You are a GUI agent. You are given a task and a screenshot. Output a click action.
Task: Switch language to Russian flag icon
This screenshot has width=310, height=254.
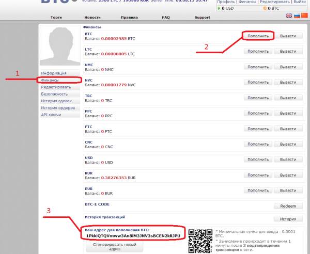tap(297, 16)
